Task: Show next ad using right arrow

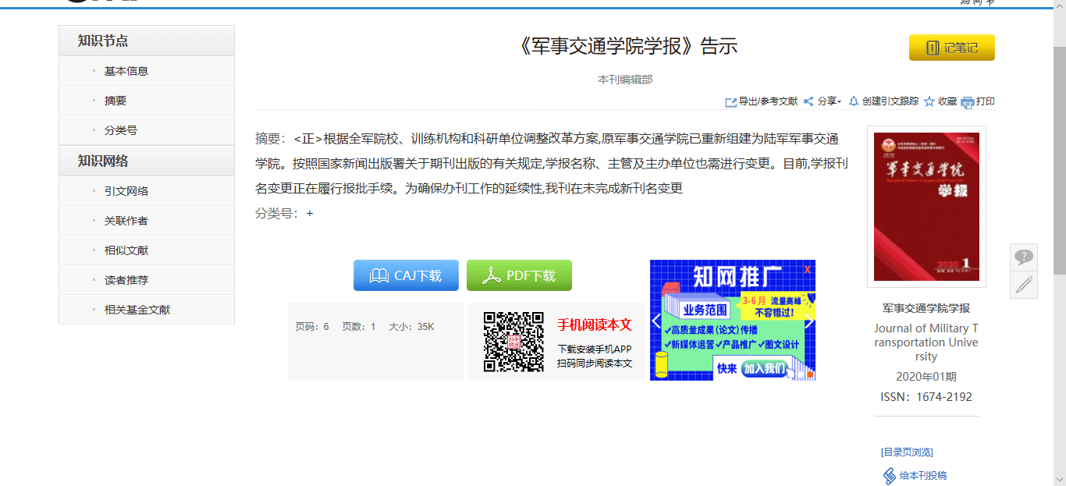Action: click(809, 321)
